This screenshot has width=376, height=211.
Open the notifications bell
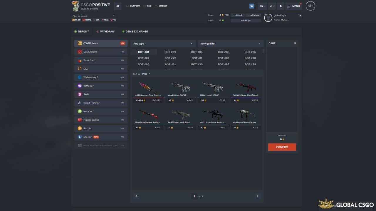(281, 6)
